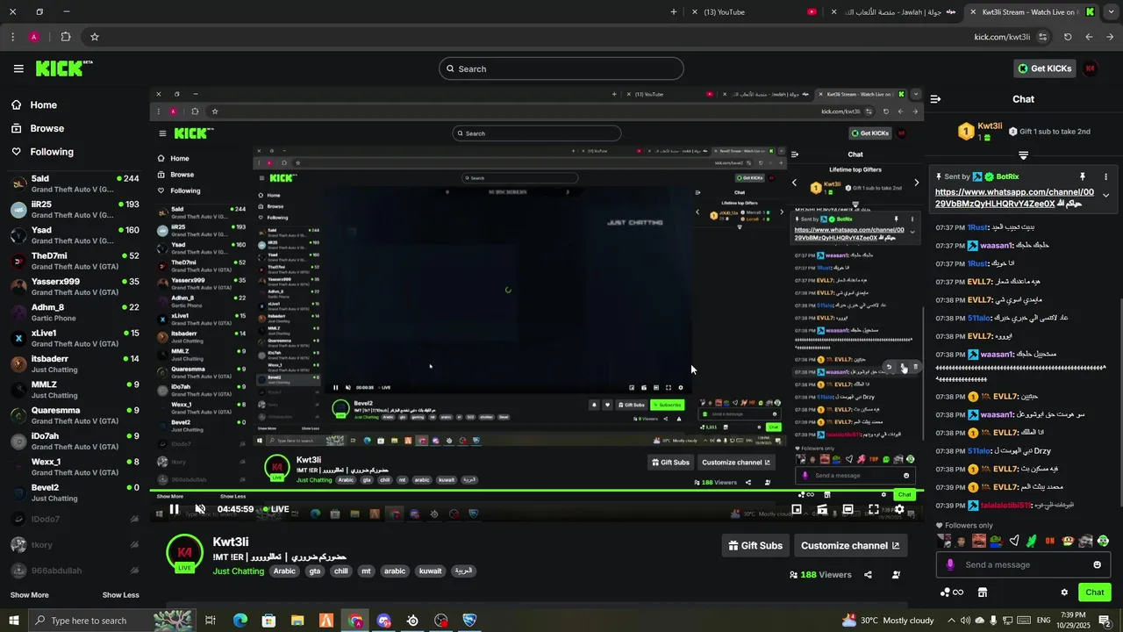
Task: Open the browser three-dot menu
Action: [x=12, y=37]
